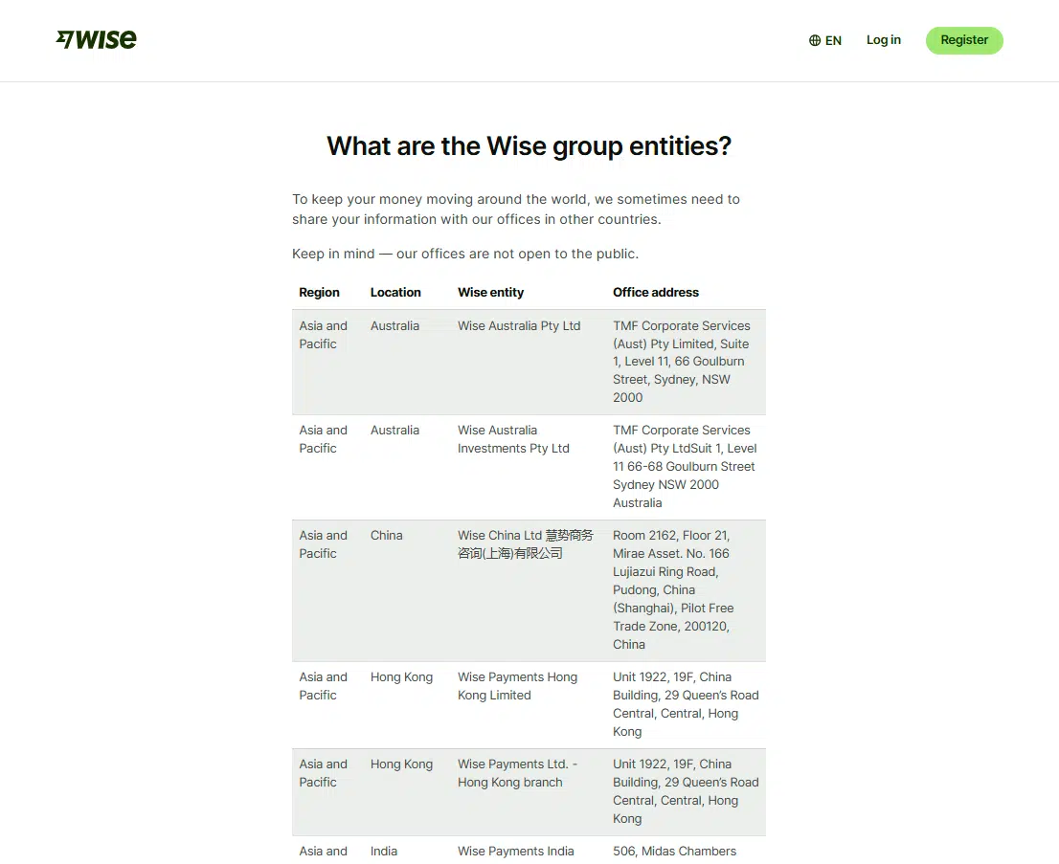Select the India location cell

coord(384,851)
